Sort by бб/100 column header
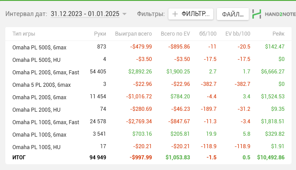The height and width of the screenshot is (170, 296). tap(208, 34)
